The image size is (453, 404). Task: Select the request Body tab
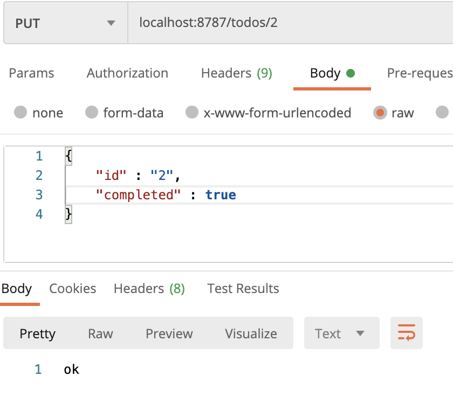pyautogui.click(x=332, y=73)
